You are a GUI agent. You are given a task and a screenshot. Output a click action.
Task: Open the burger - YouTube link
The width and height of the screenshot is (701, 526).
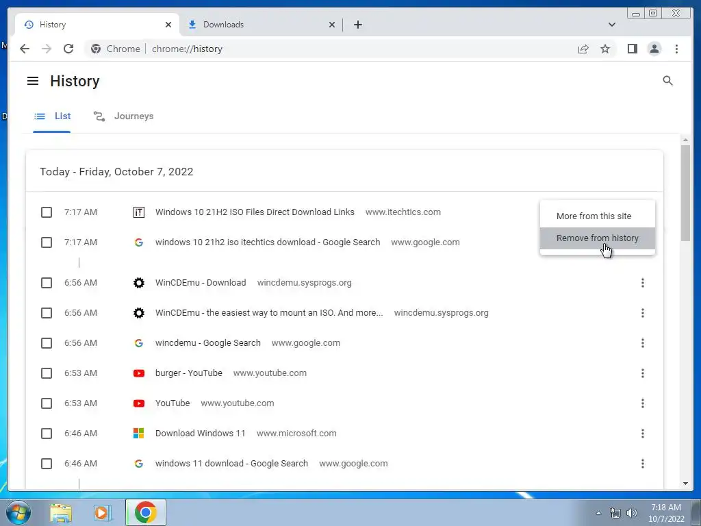point(189,373)
